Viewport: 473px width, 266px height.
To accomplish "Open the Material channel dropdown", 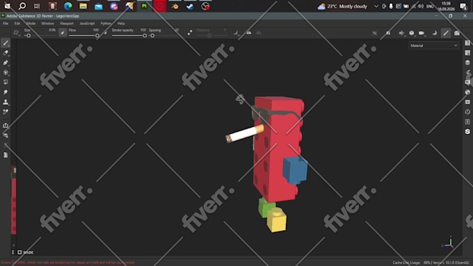I will point(433,45).
